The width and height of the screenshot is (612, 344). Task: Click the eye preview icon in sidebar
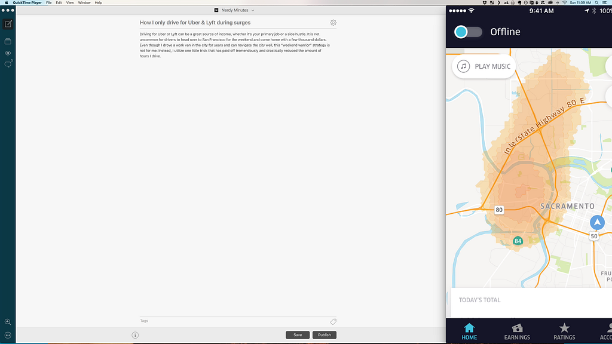click(x=8, y=53)
